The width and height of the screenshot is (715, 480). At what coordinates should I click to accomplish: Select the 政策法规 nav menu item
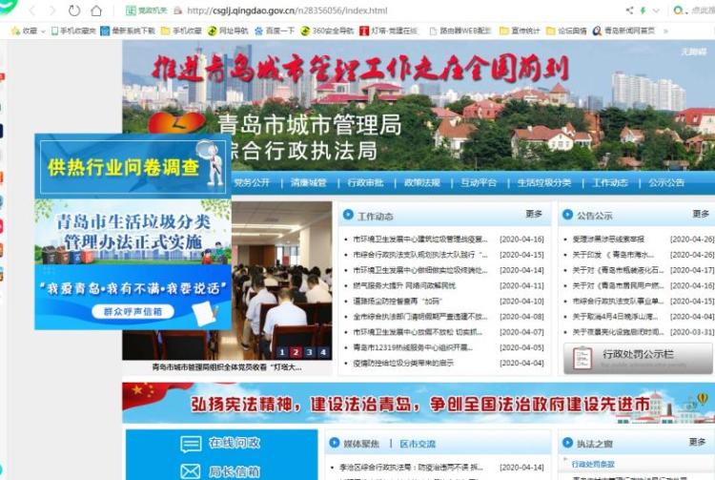coord(421,182)
